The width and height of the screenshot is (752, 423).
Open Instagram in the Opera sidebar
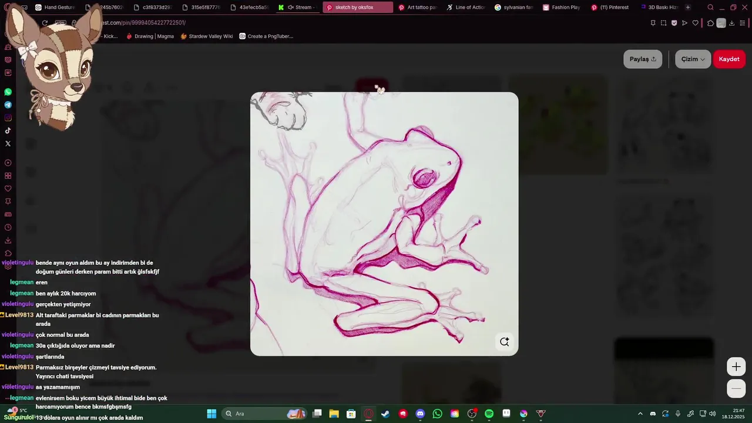[8, 118]
